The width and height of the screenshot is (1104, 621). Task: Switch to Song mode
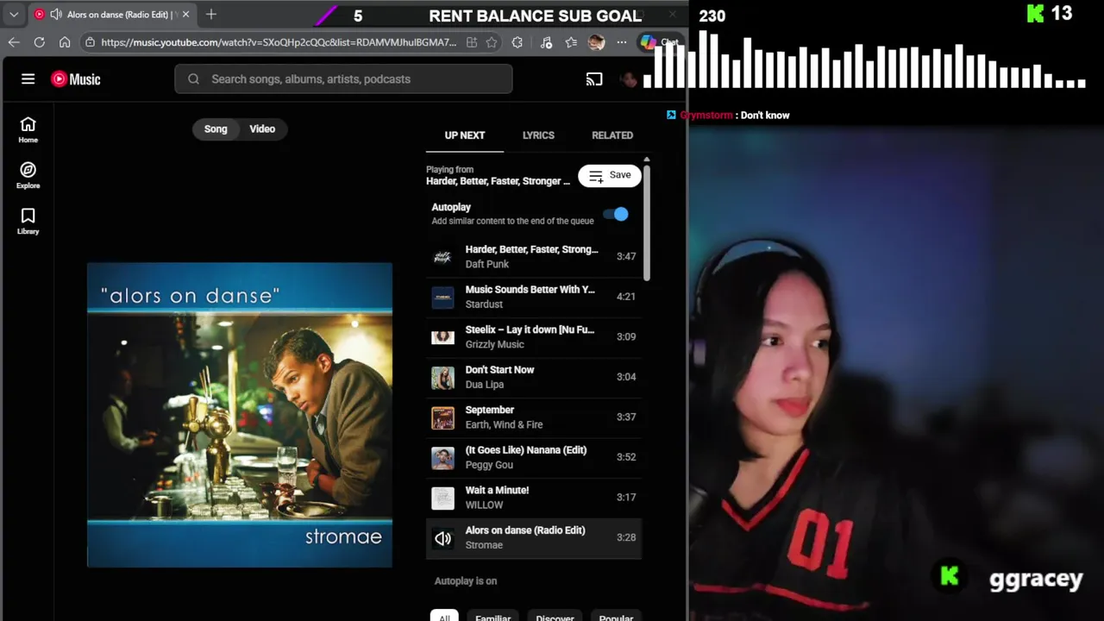tap(216, 129)
